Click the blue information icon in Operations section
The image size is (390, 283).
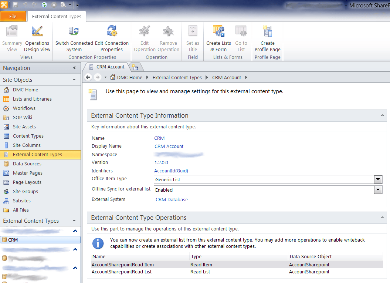[98, 243]
